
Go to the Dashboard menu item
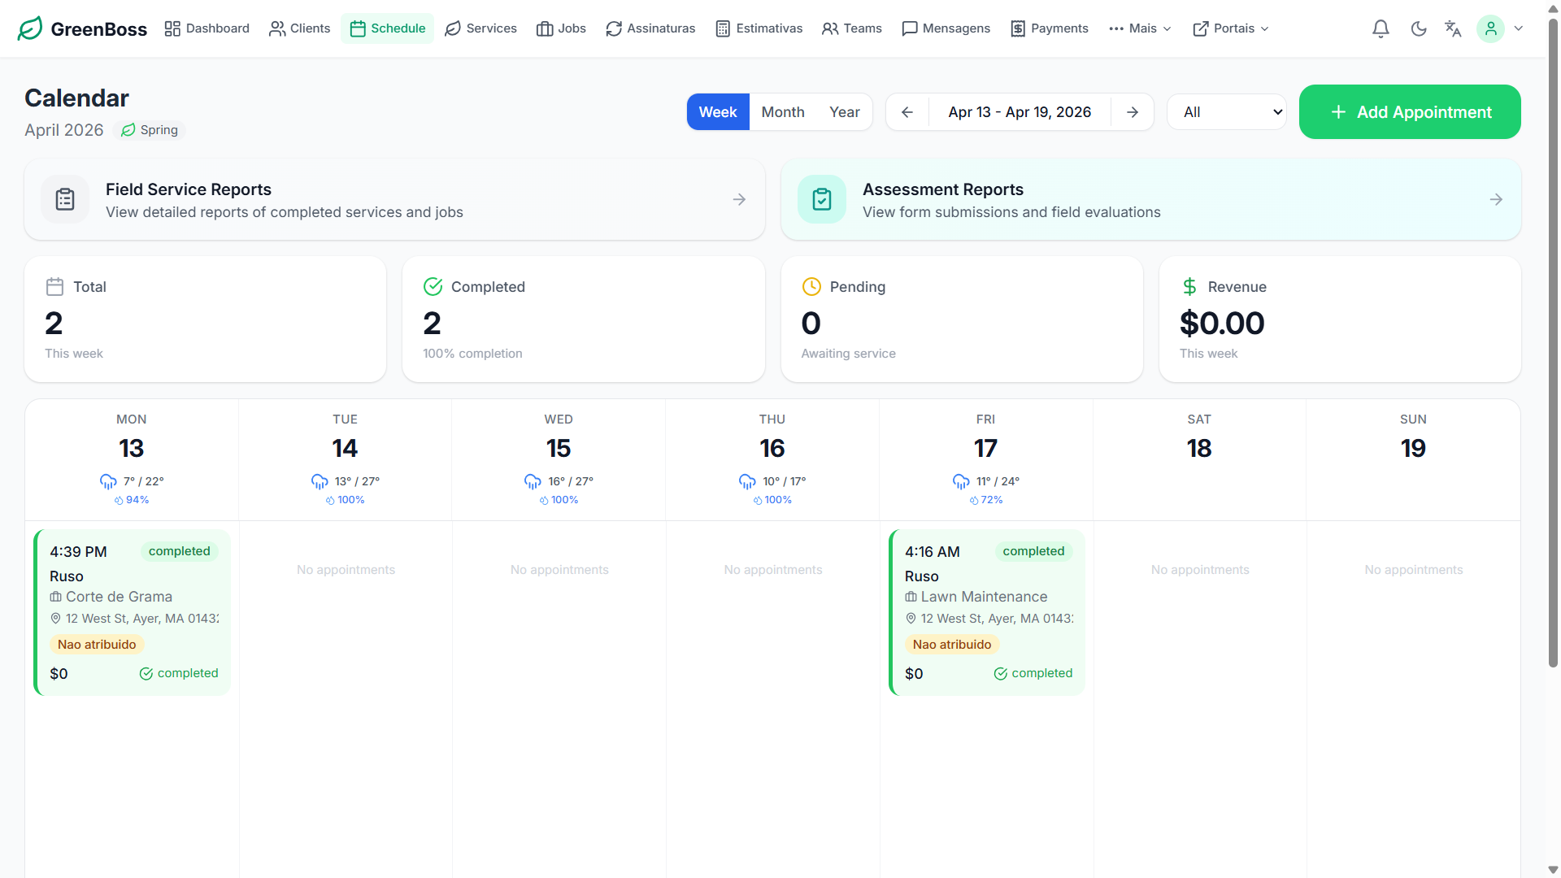click(x=207, y=28)
